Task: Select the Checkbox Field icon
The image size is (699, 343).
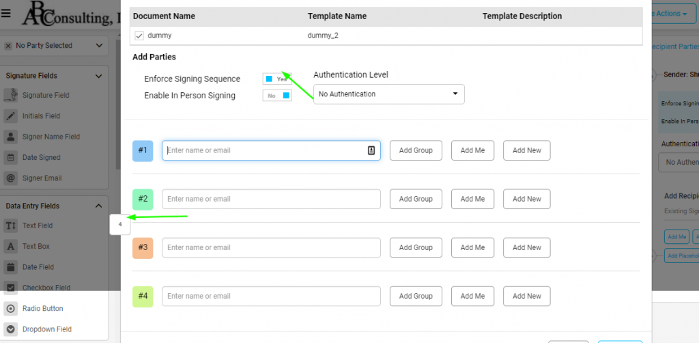Action: point(11,288)
